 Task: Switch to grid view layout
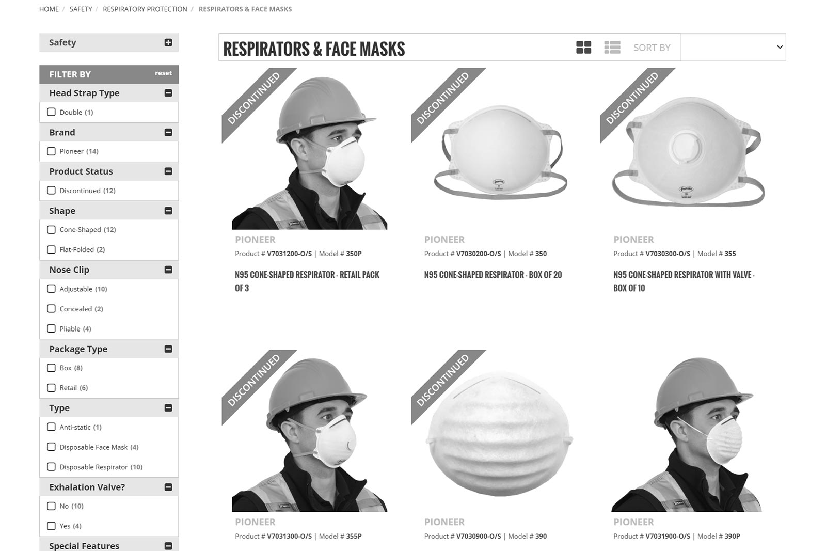[583, 48]
